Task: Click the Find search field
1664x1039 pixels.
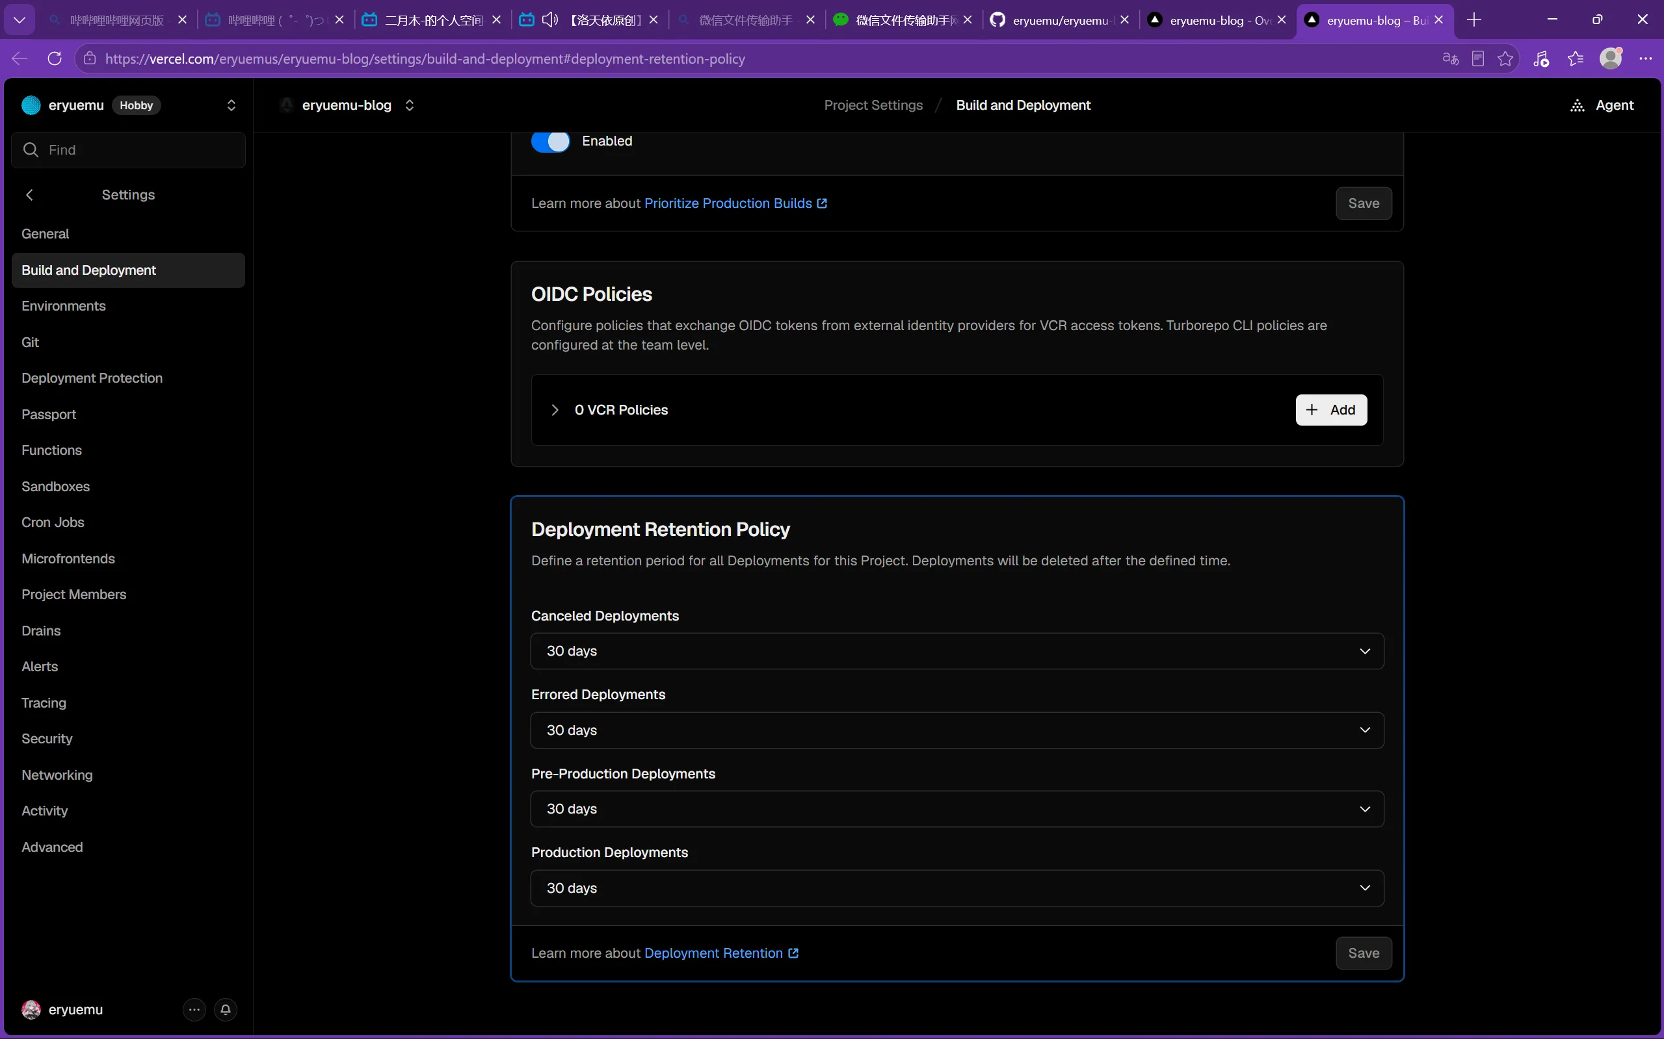Action: pyautogui.click(x=128, y=150)
